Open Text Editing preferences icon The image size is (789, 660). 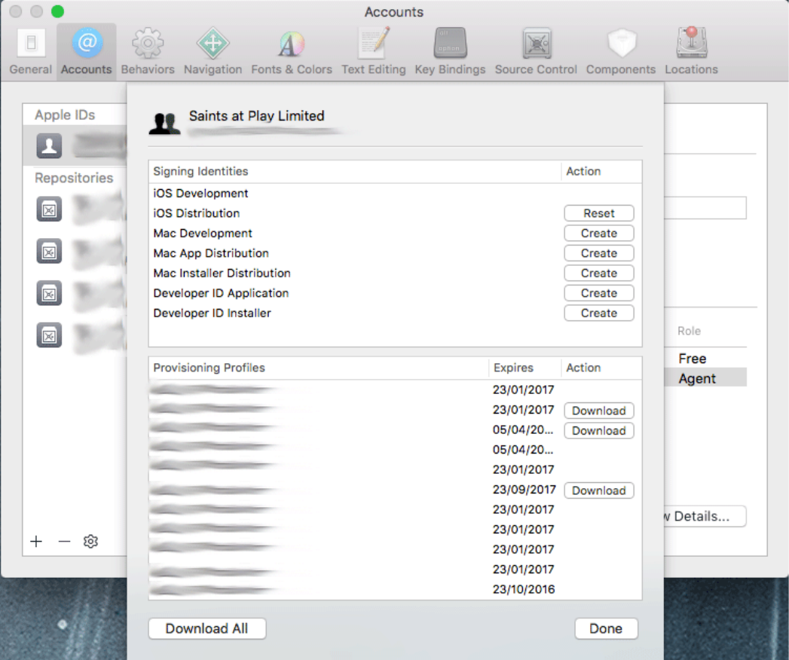point(373,44)
